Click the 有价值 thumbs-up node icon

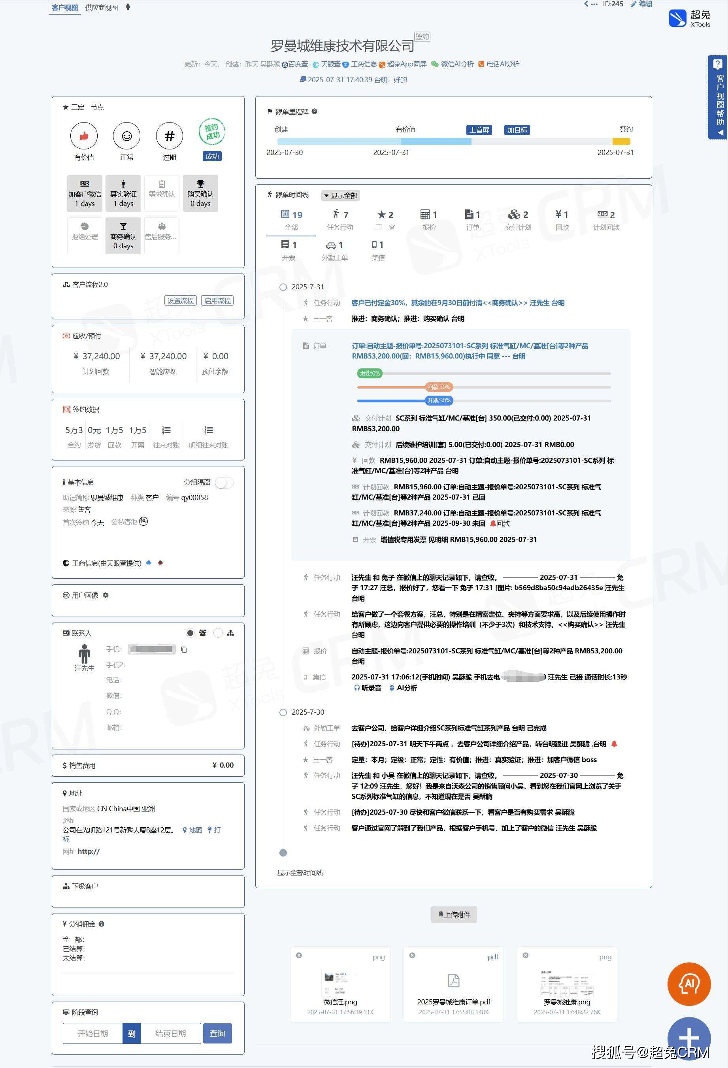[x=84, y=136]
